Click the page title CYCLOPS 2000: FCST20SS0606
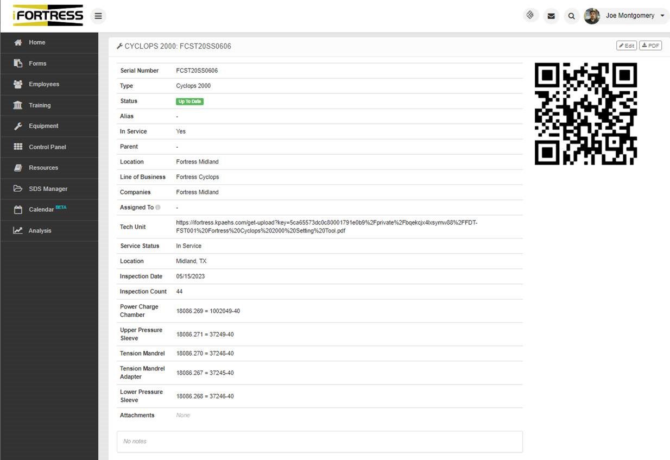This screenshot has width=670, height=460. [x=178, y=46]
